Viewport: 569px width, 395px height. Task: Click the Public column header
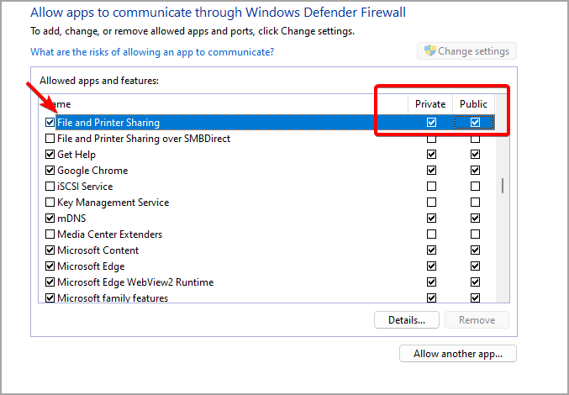pyautogui.click(x=473, y=104)
